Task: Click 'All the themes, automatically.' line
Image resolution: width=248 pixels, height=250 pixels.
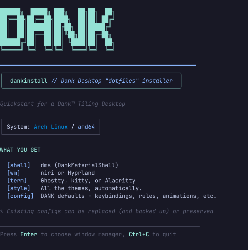Action: (x=91, y=188)
